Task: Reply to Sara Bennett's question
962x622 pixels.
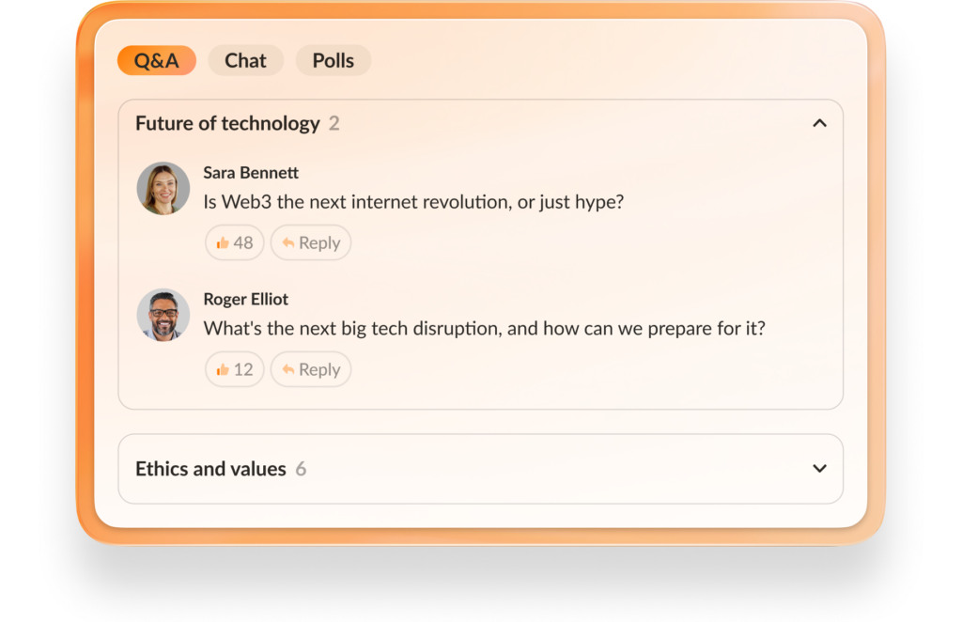Action: click(311, 242)
